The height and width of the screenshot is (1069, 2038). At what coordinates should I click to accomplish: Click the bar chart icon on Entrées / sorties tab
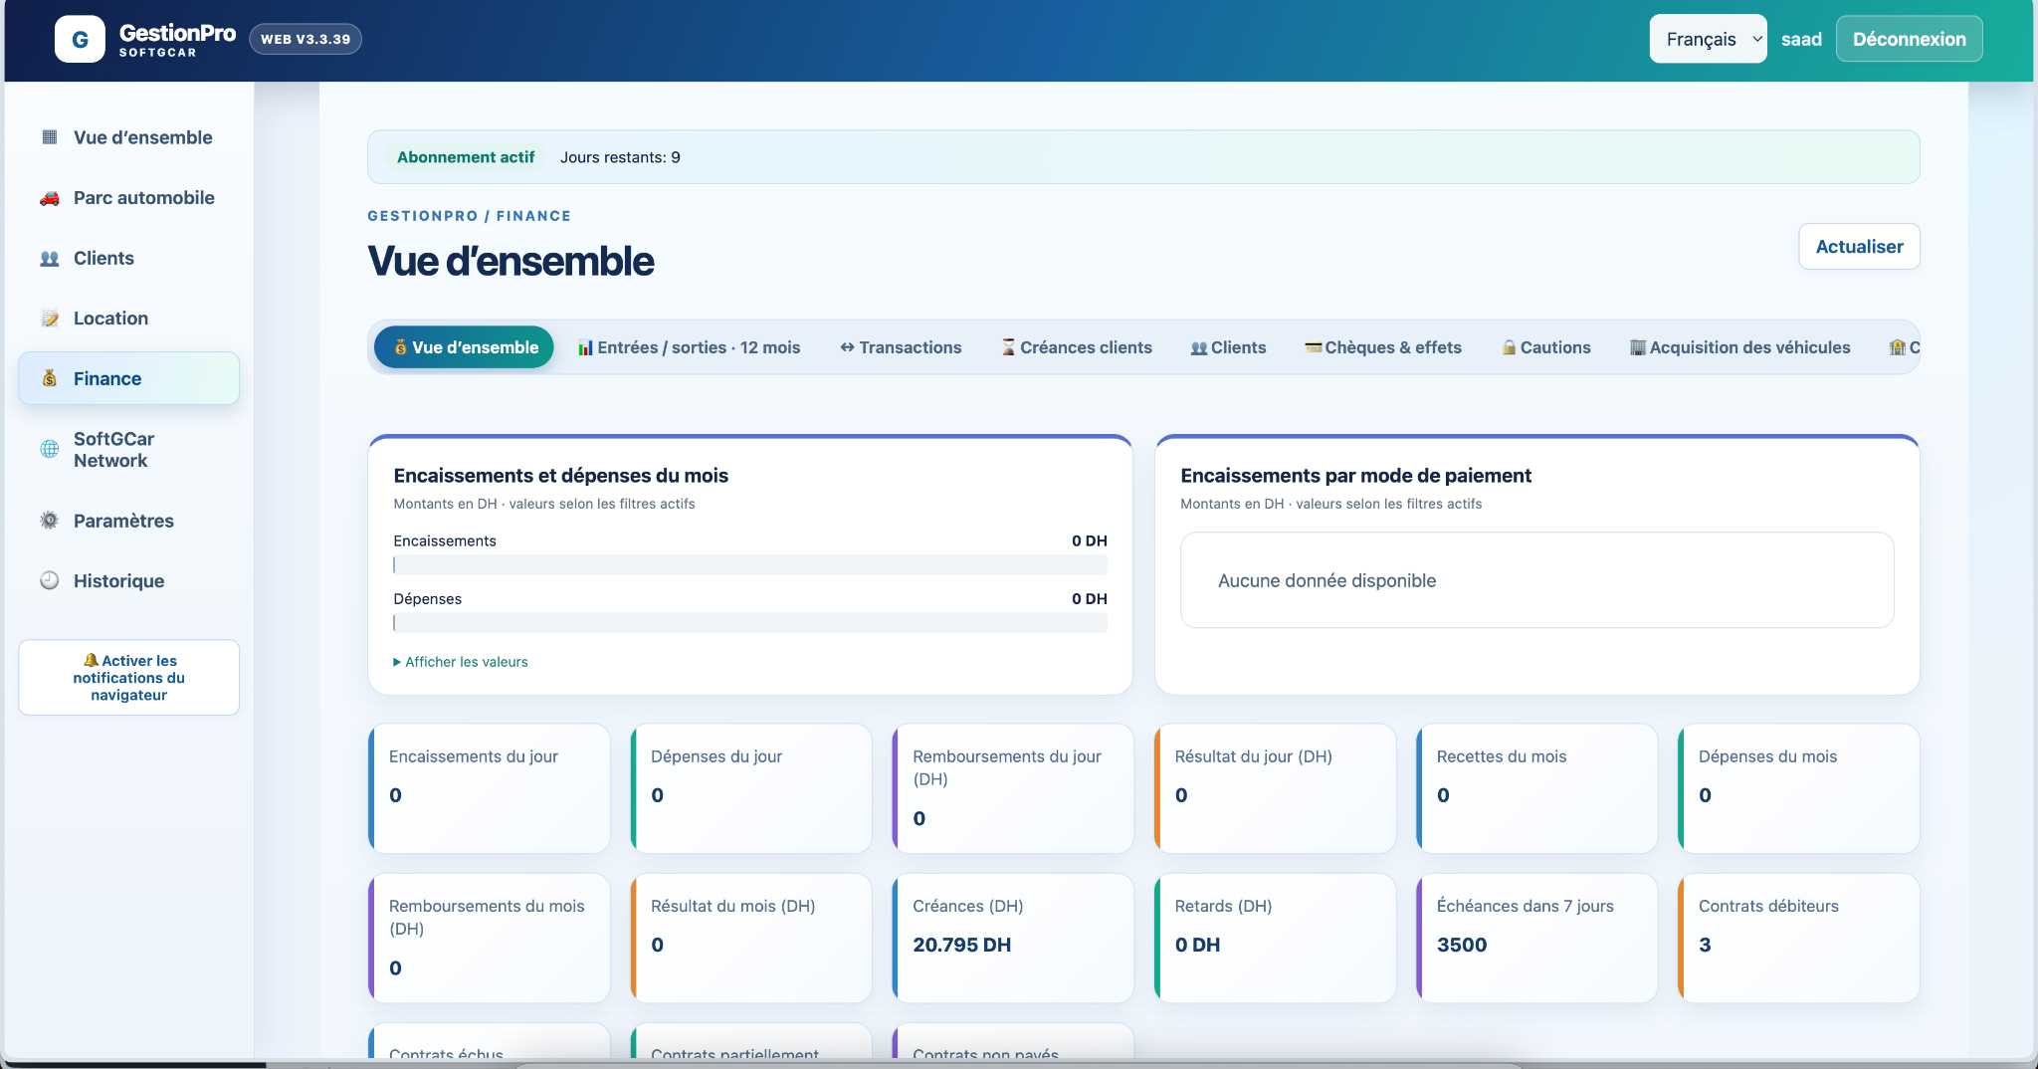click(x=585, y=347)
